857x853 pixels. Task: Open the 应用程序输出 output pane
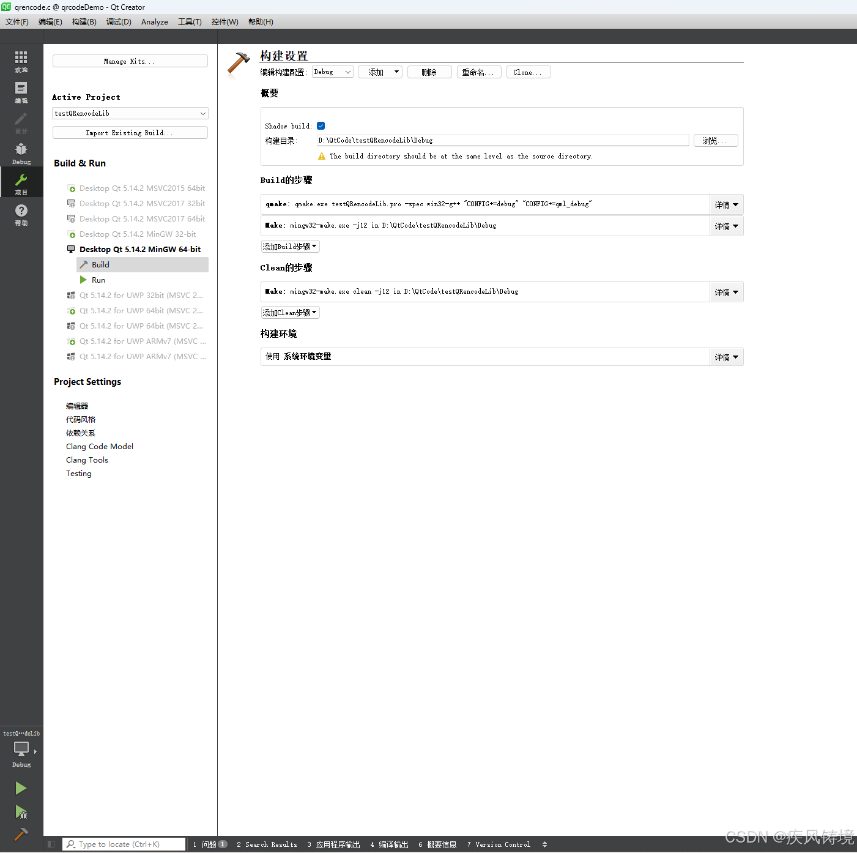coord(334,844)
